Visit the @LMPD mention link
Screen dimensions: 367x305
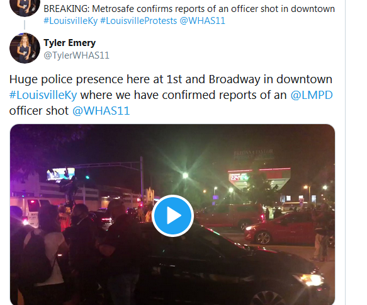click(312, 95)
